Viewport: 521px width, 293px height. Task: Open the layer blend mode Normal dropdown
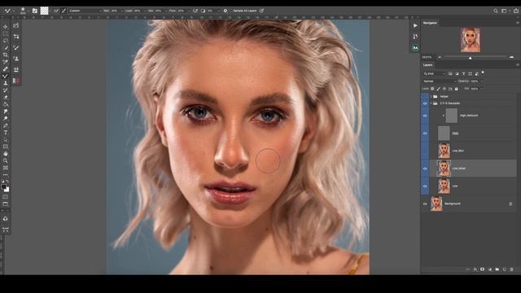(x=439, y=81)
